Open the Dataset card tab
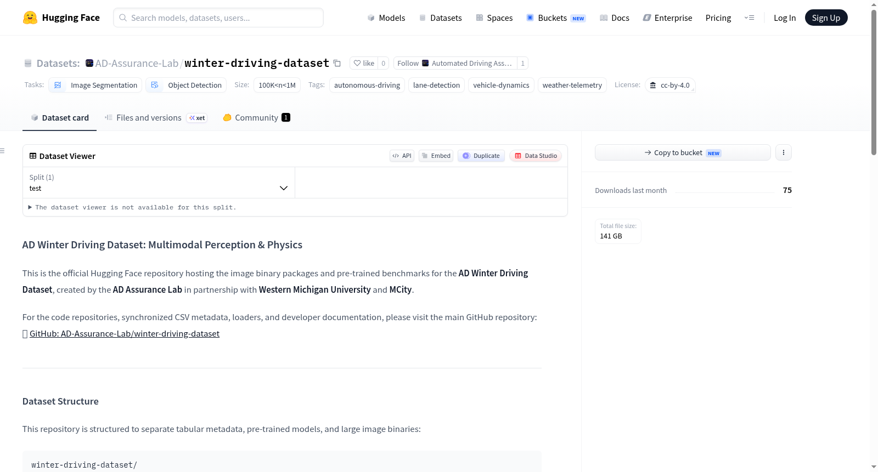This screenshot has width=878, height=472. [59, 118]
